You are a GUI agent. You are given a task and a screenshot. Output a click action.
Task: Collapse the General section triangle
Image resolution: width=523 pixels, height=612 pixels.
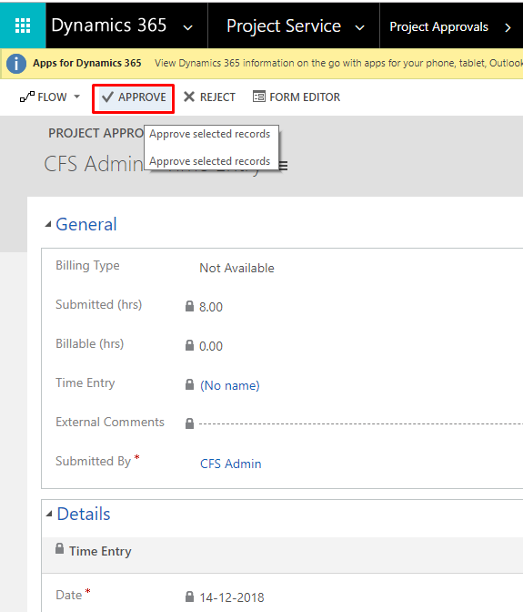48,224
